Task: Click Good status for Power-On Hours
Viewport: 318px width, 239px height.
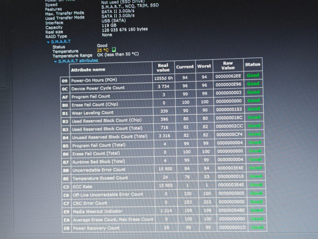Action: click(253, 75)
